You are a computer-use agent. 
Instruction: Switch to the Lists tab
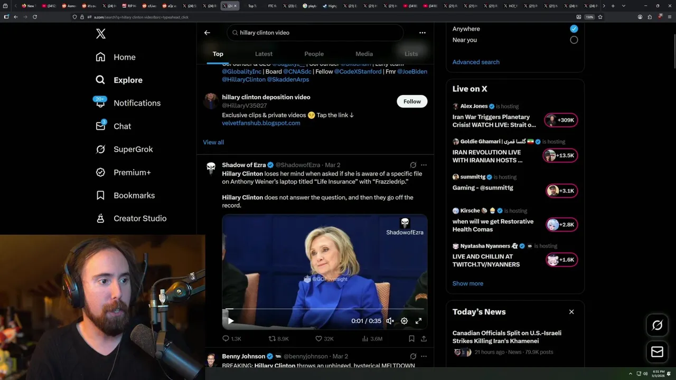pos(411,54)
